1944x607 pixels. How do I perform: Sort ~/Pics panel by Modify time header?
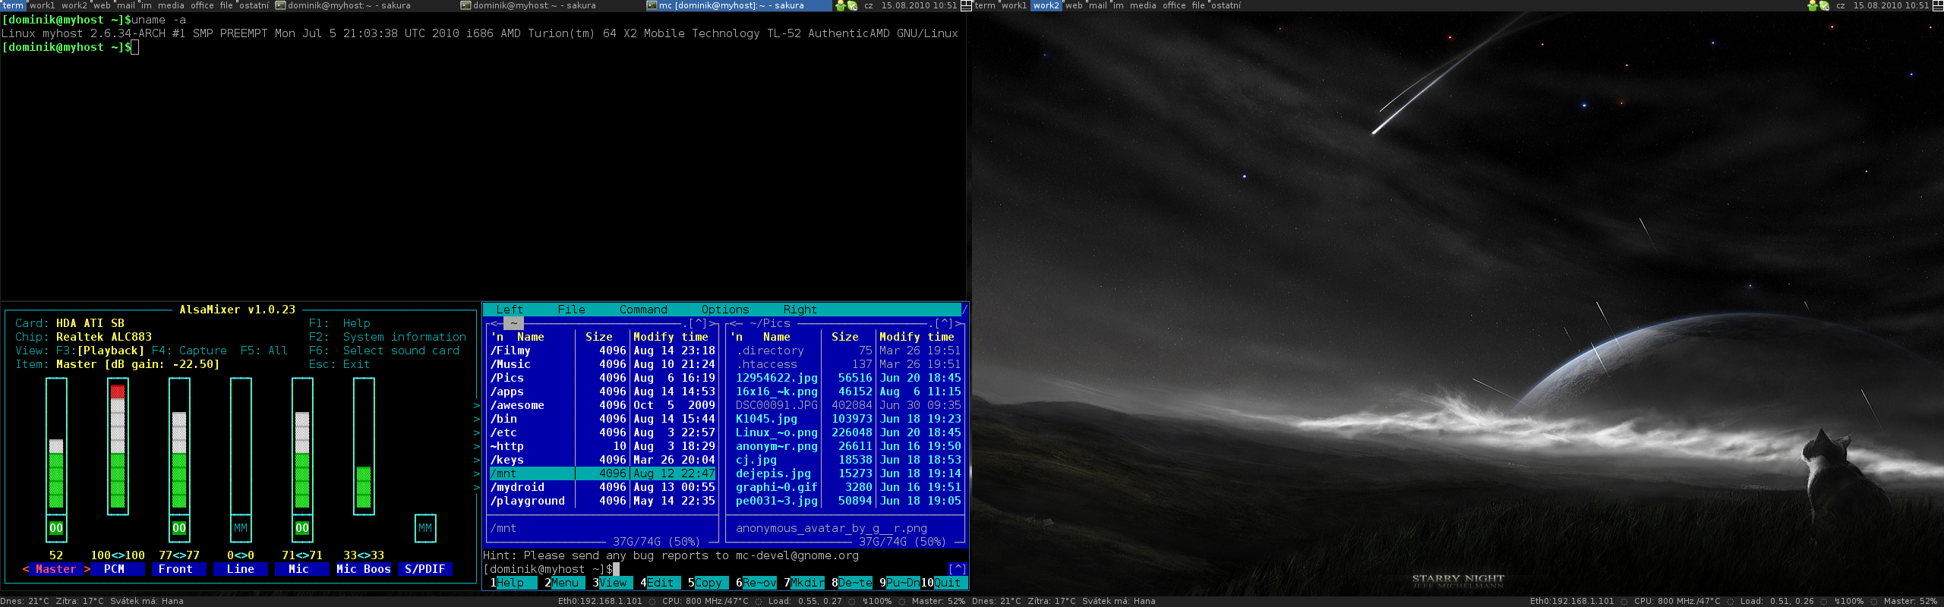917,337
